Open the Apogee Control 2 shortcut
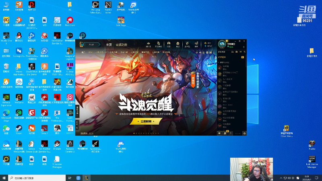The image size is (322, 181). [70, 146]
